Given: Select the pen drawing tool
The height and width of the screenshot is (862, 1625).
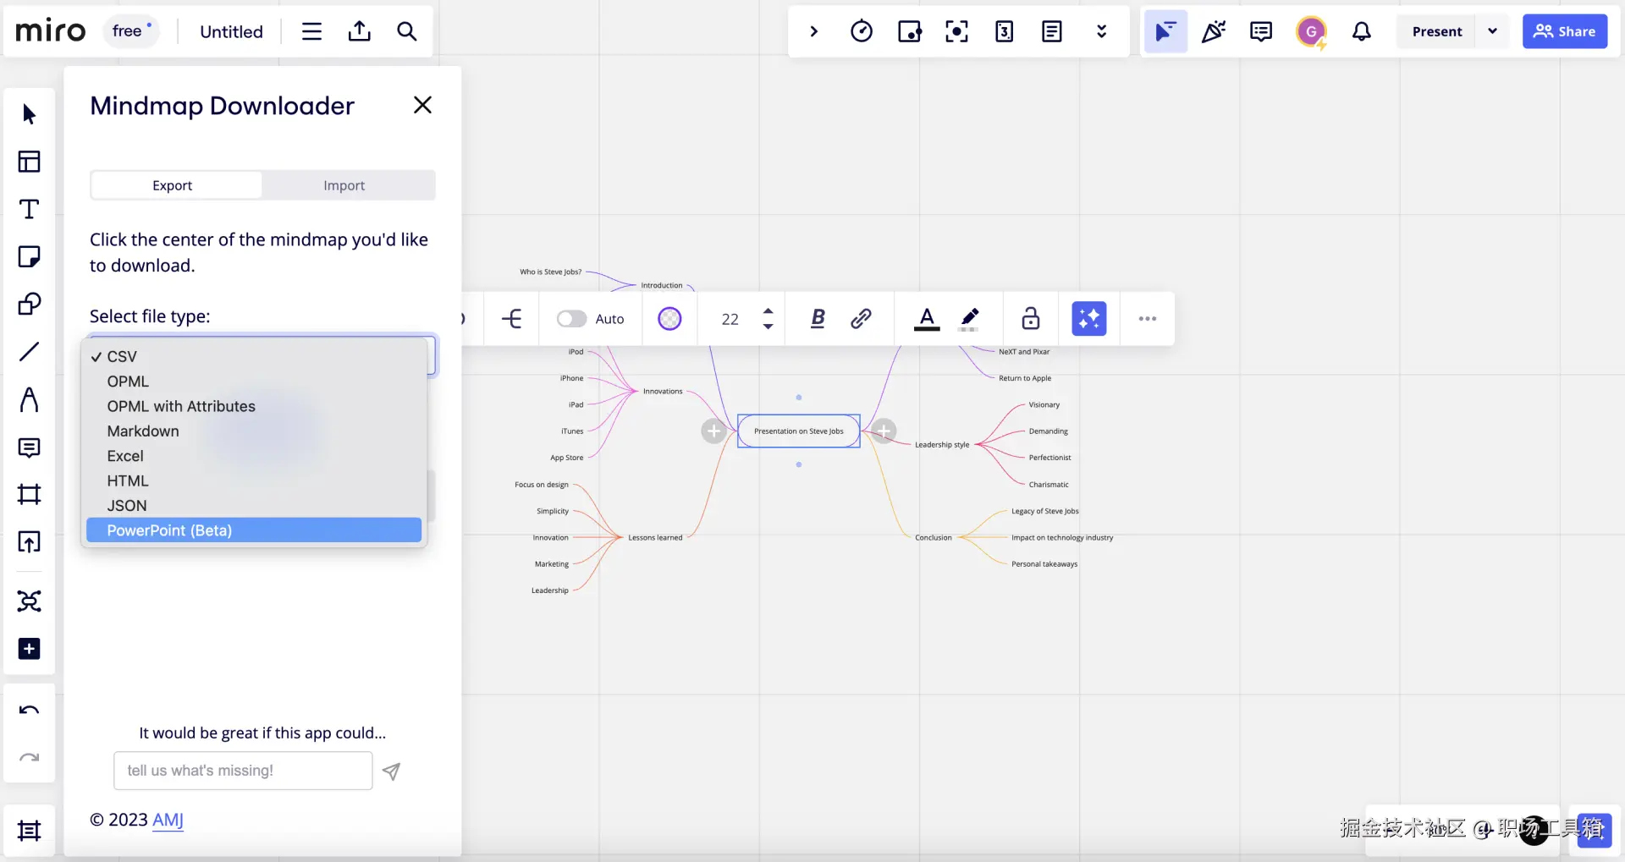Looking at the screenshot, I should coord(30,399).
